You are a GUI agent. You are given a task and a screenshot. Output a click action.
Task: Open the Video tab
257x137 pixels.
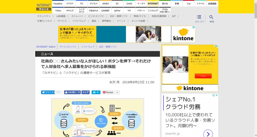[58, 11]
